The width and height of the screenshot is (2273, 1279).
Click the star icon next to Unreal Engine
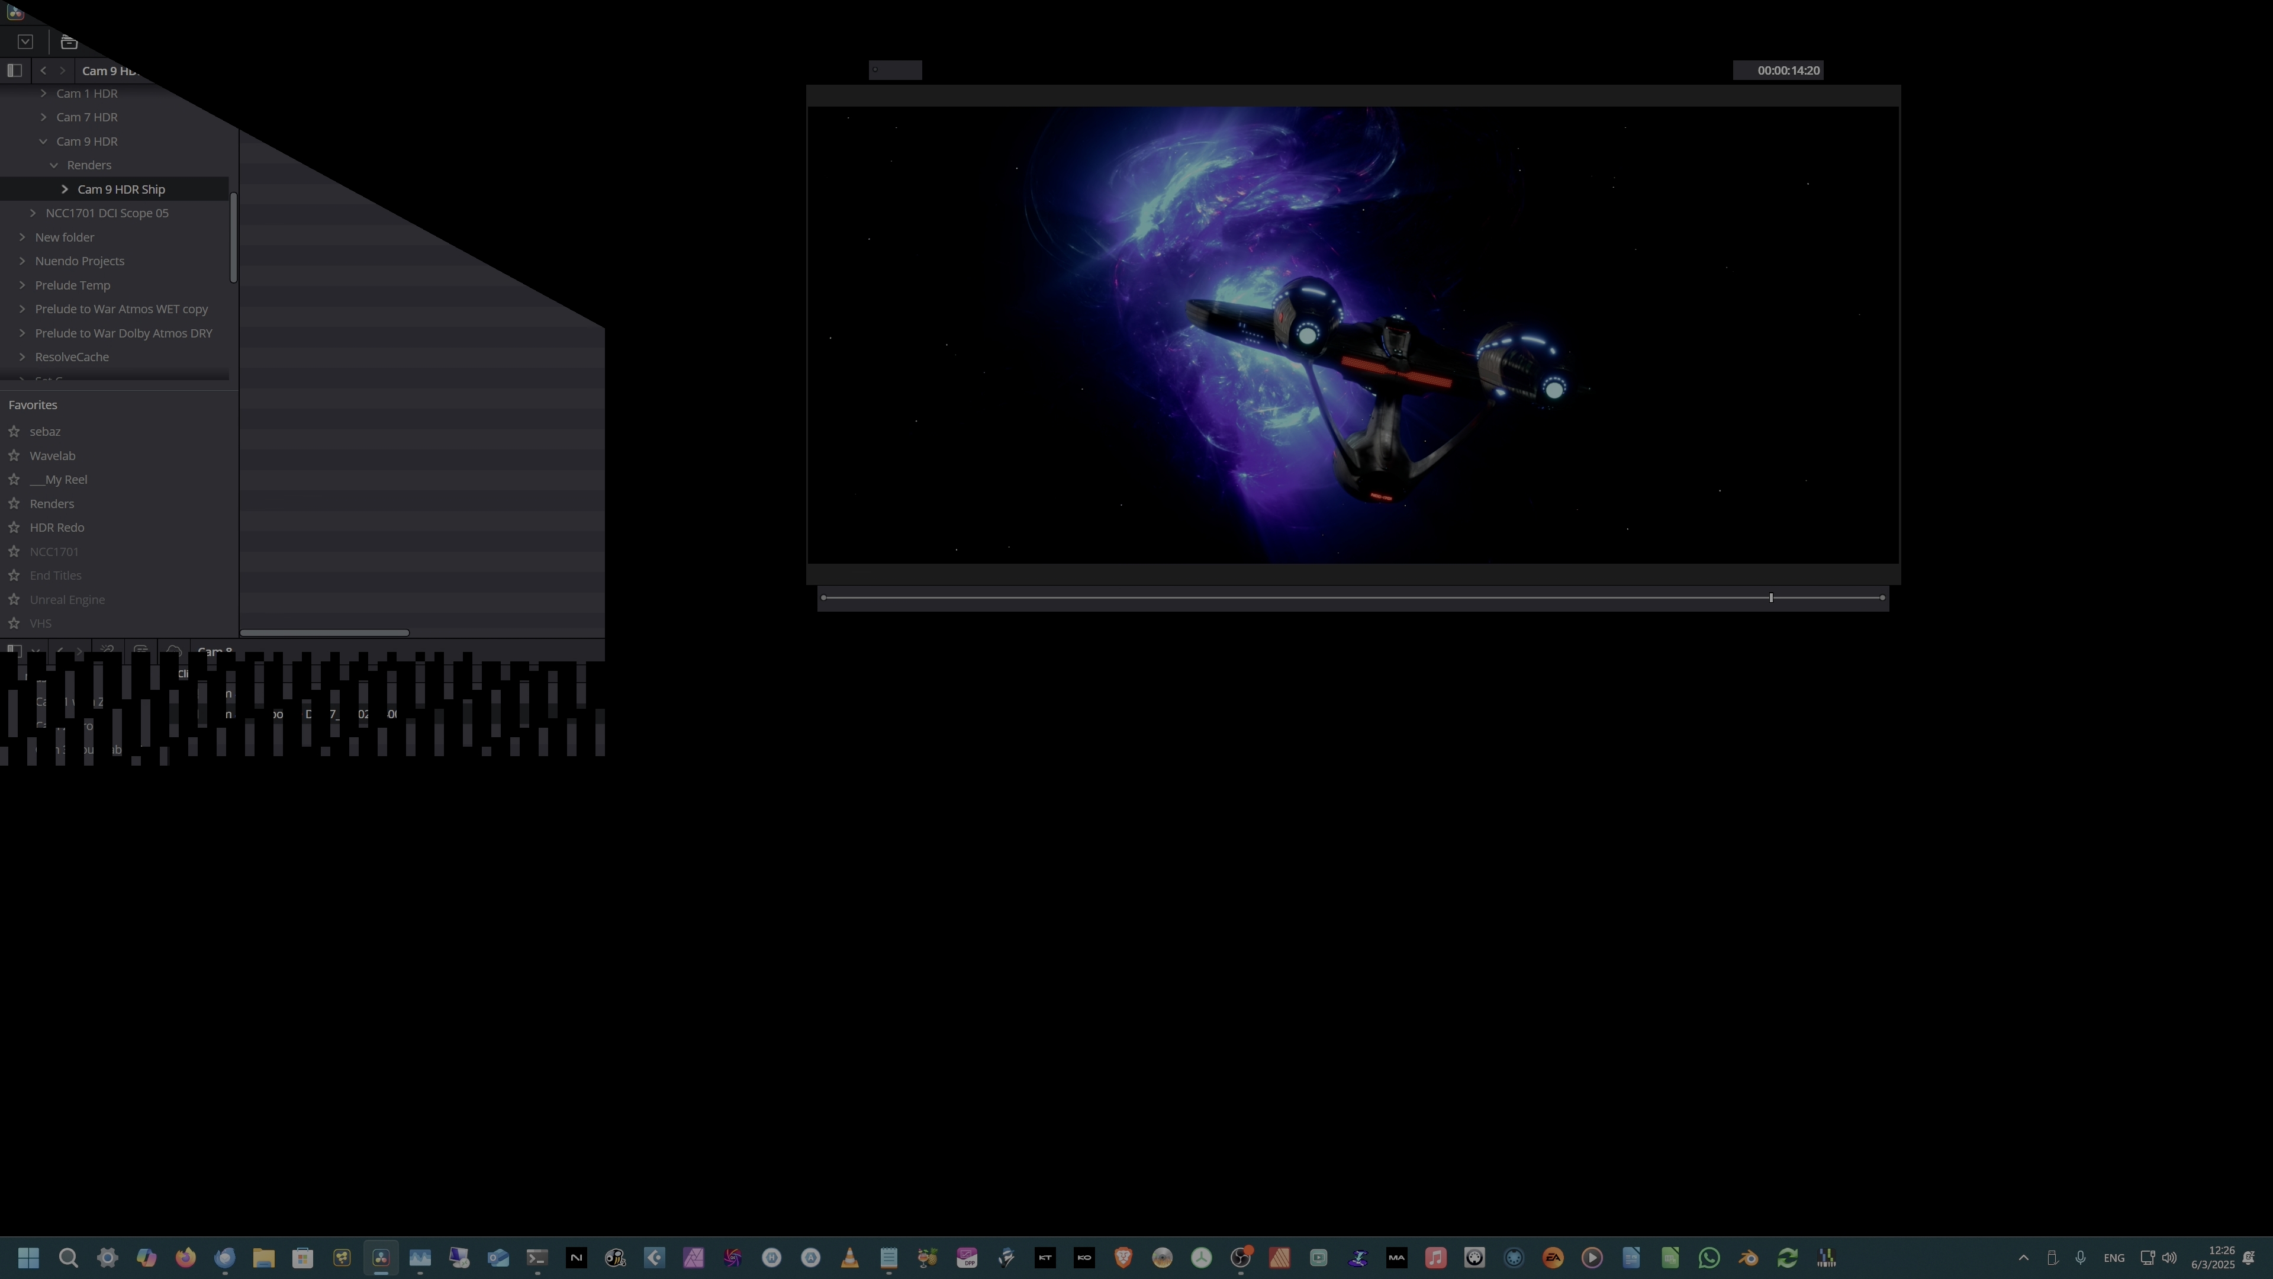(14, 599)
